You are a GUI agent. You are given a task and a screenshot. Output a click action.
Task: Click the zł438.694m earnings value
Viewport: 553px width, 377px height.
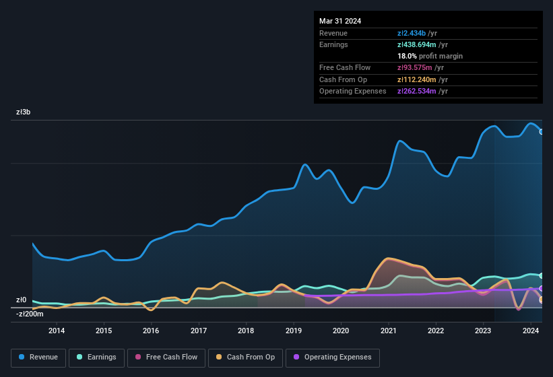tap(416, 44)
